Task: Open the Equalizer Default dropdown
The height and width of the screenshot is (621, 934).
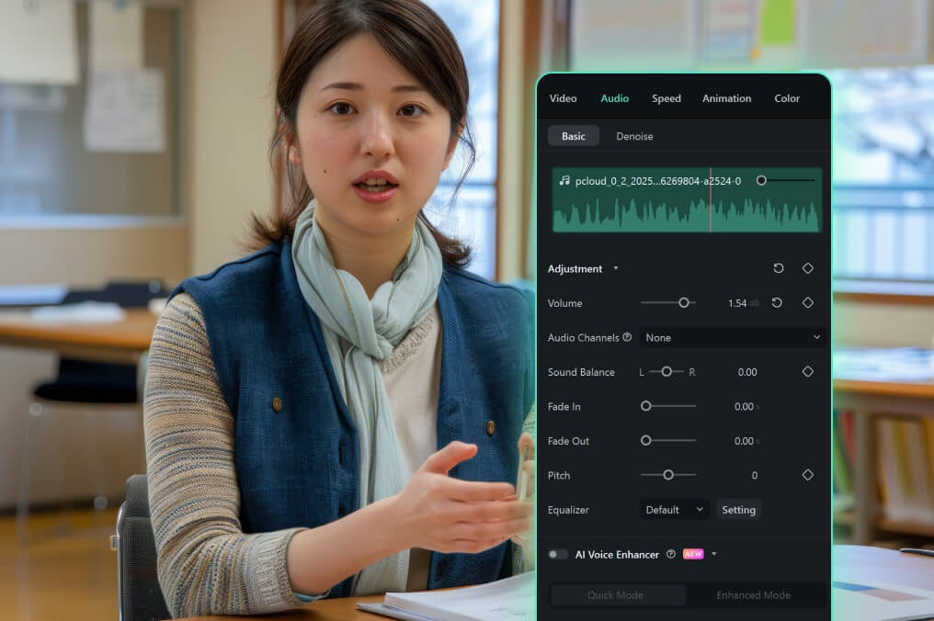Action: [x=674, y=509]
